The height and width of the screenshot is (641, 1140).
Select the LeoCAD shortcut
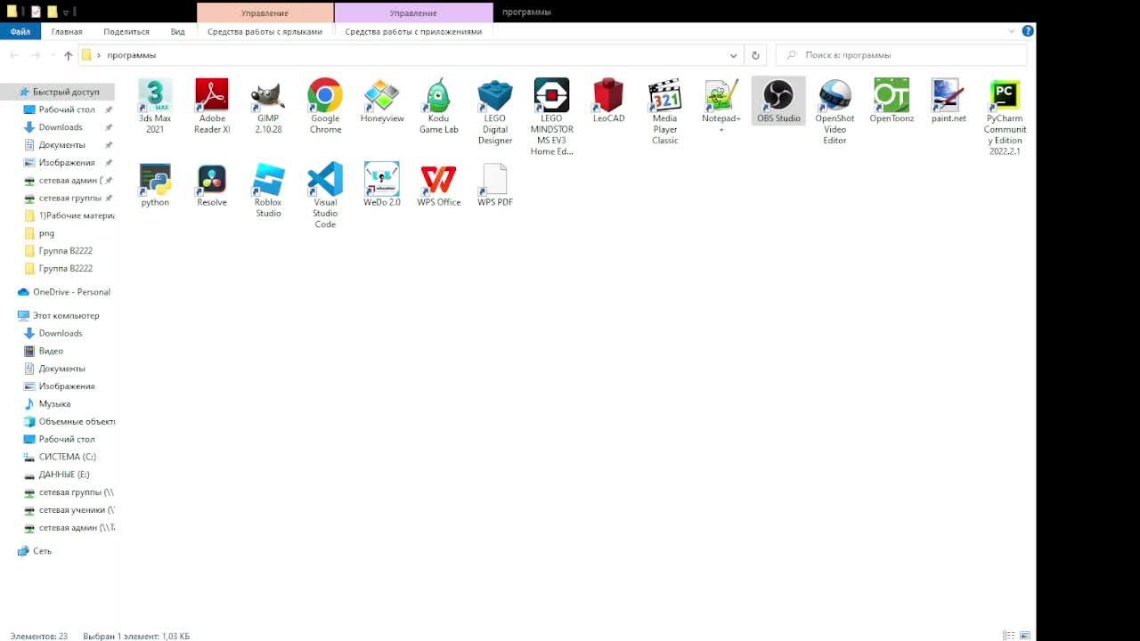point(608,101)
